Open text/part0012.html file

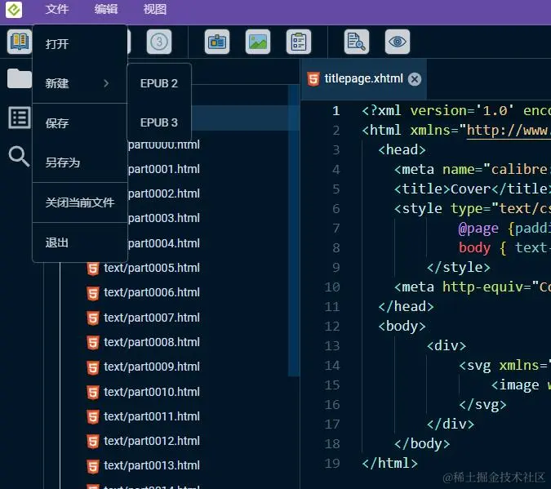pos(152,441)
